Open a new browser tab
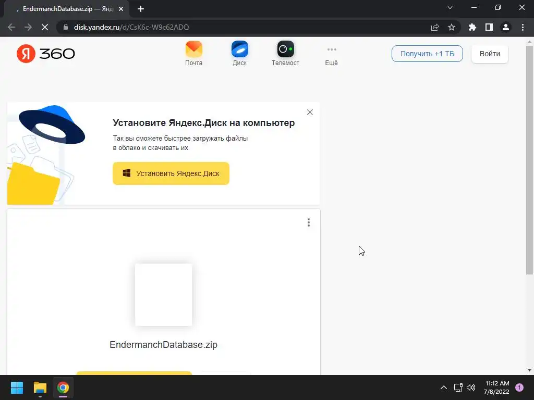This screenshot has height=400, width=534. coord(141,9)
